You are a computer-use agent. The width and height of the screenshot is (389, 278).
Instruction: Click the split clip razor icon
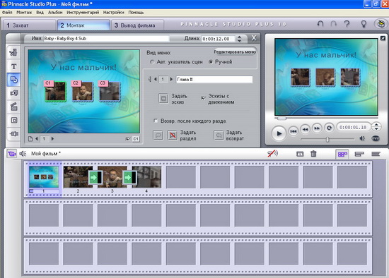tap(300, 154)
